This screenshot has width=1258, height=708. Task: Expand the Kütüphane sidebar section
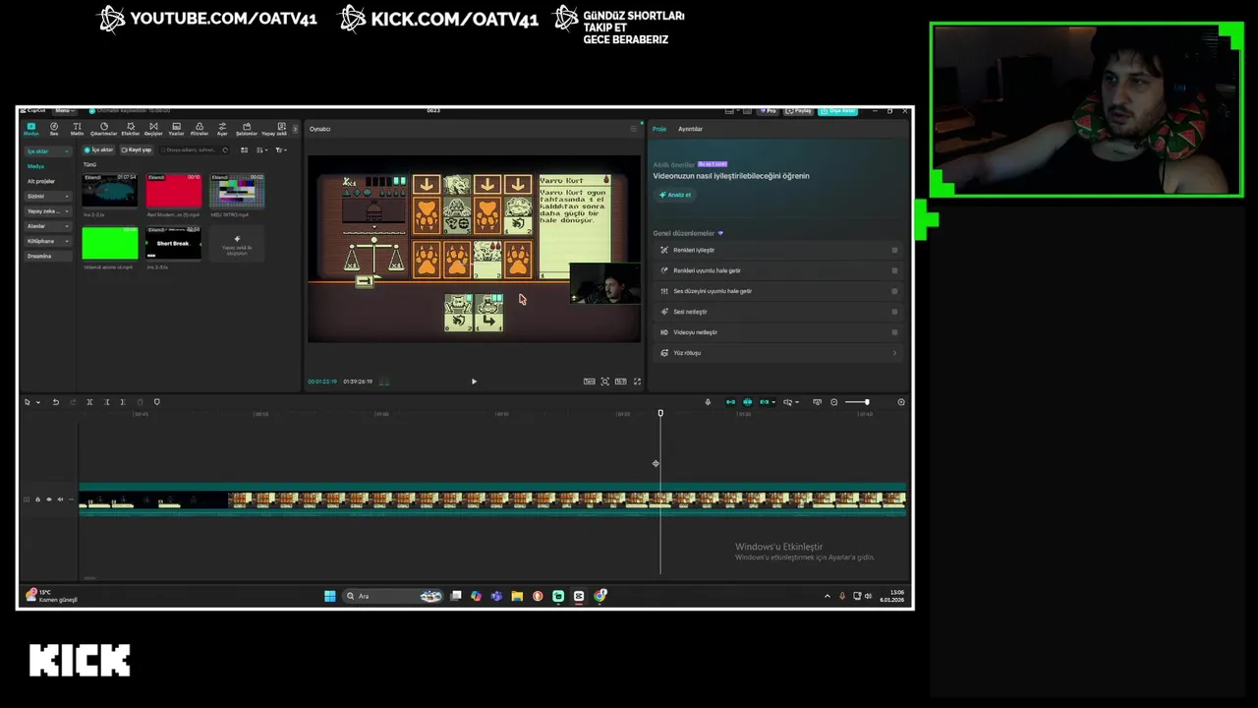[x=48, y=241]
